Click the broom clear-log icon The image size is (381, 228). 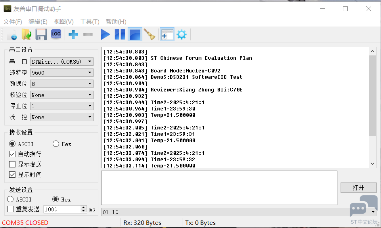[x=149, y=34]
